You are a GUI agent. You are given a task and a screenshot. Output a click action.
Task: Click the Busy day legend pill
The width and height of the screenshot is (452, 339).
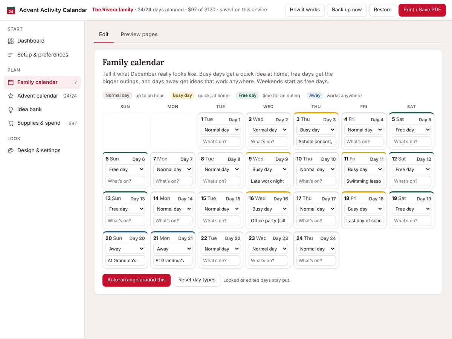182,96
